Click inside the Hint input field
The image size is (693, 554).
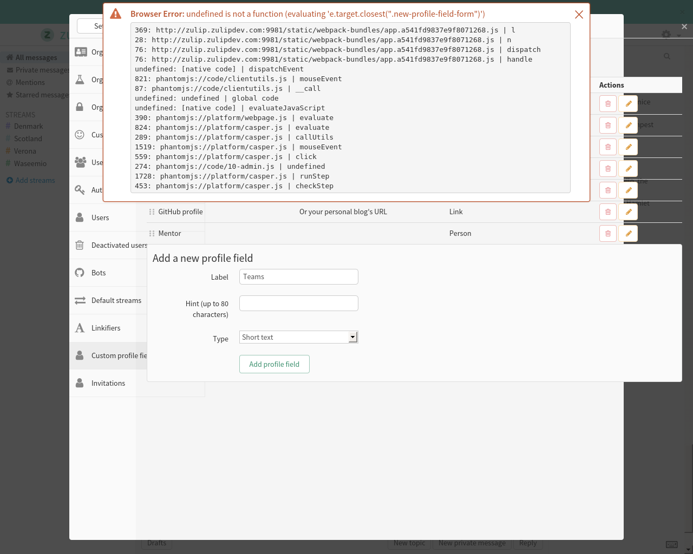[298, 303]
